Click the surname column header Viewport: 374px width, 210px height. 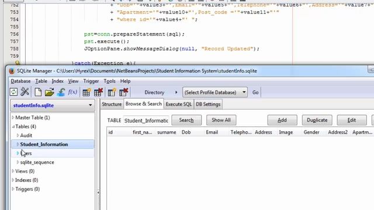point(168,132)
